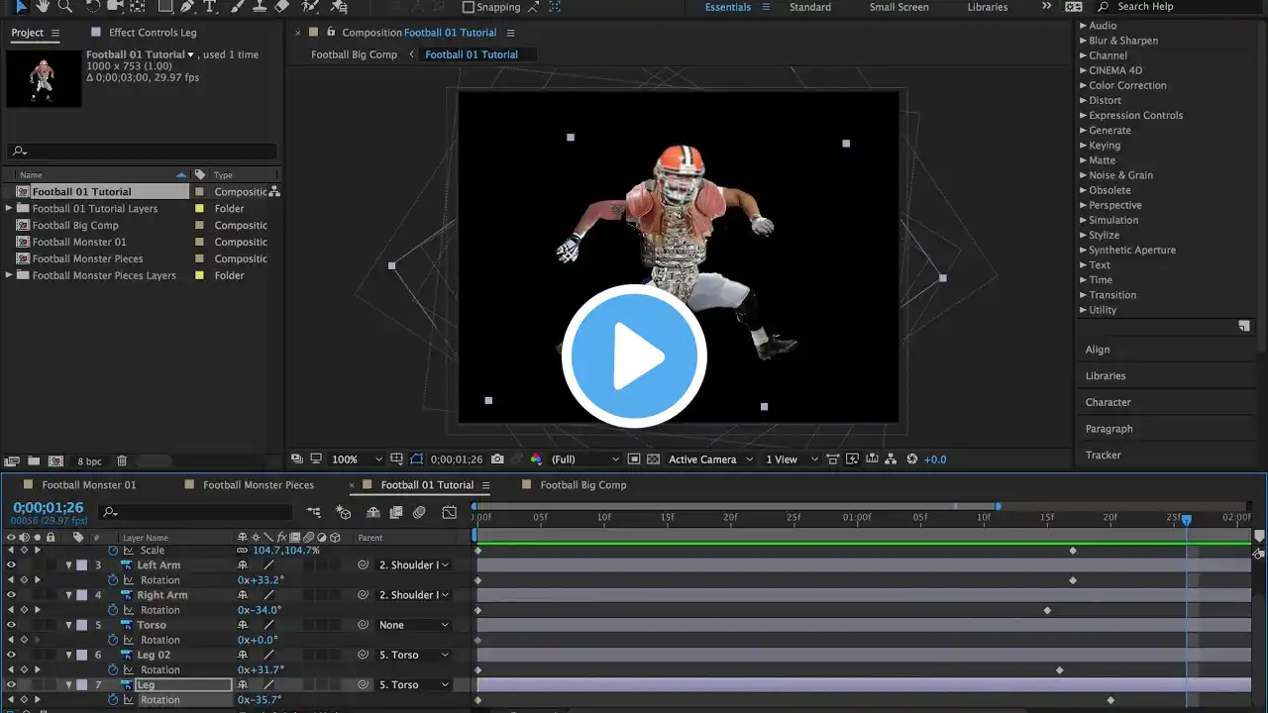Hide the Torso layer using eye icon
Image resolution: width=1268 pixels, height=713 pixels.
pos(11,625)
